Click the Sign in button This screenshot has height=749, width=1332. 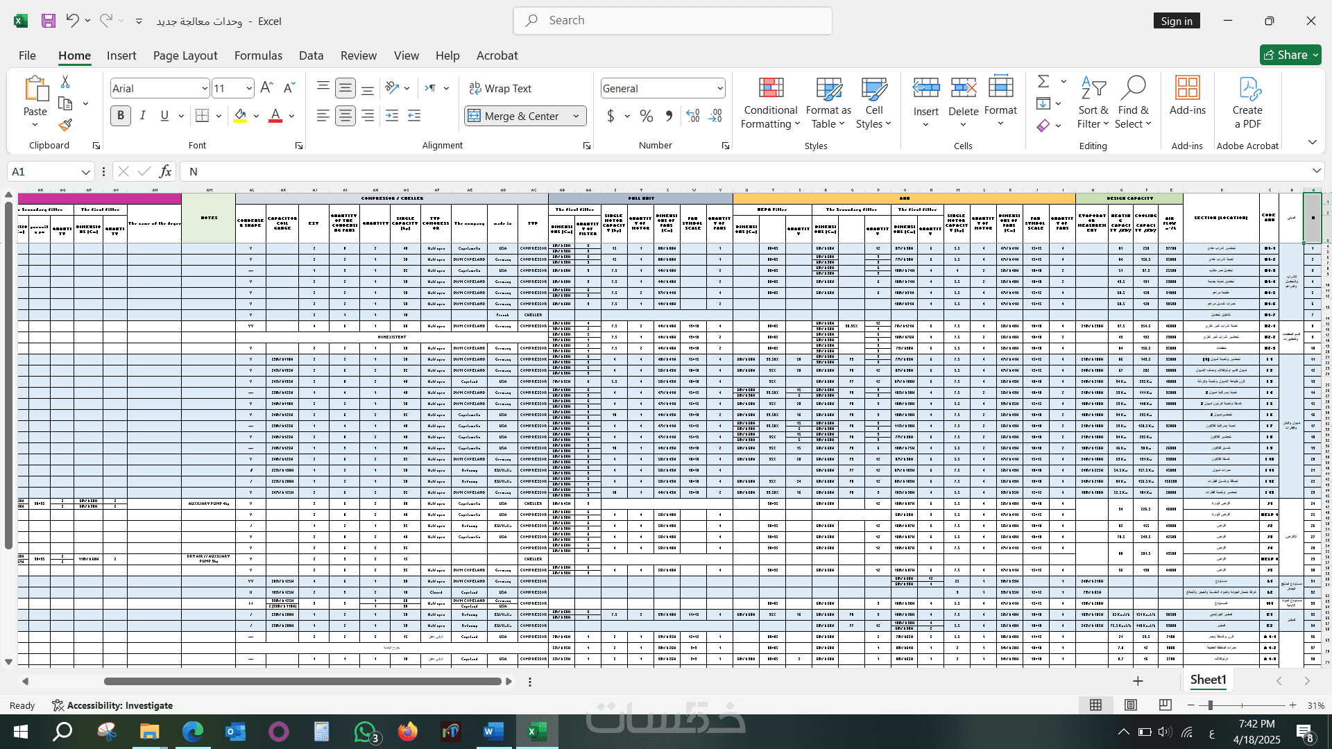[1177, 21]
